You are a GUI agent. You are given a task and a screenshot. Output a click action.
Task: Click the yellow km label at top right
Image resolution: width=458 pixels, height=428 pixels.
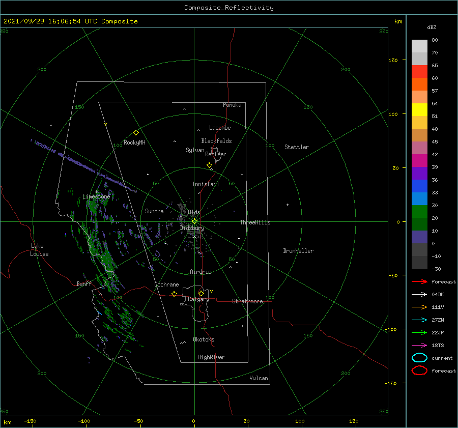[398, 21]
